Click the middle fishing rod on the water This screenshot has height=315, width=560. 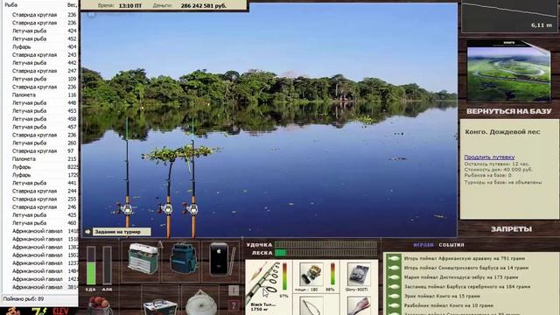click(x=168, y=199)
